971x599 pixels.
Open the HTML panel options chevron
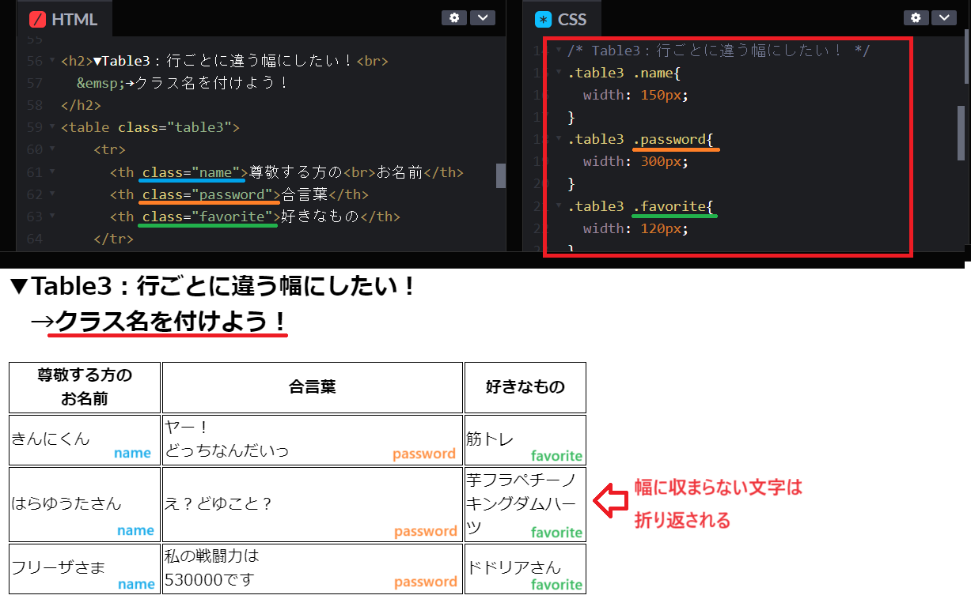pyautogui.click(x=483, y=17)
